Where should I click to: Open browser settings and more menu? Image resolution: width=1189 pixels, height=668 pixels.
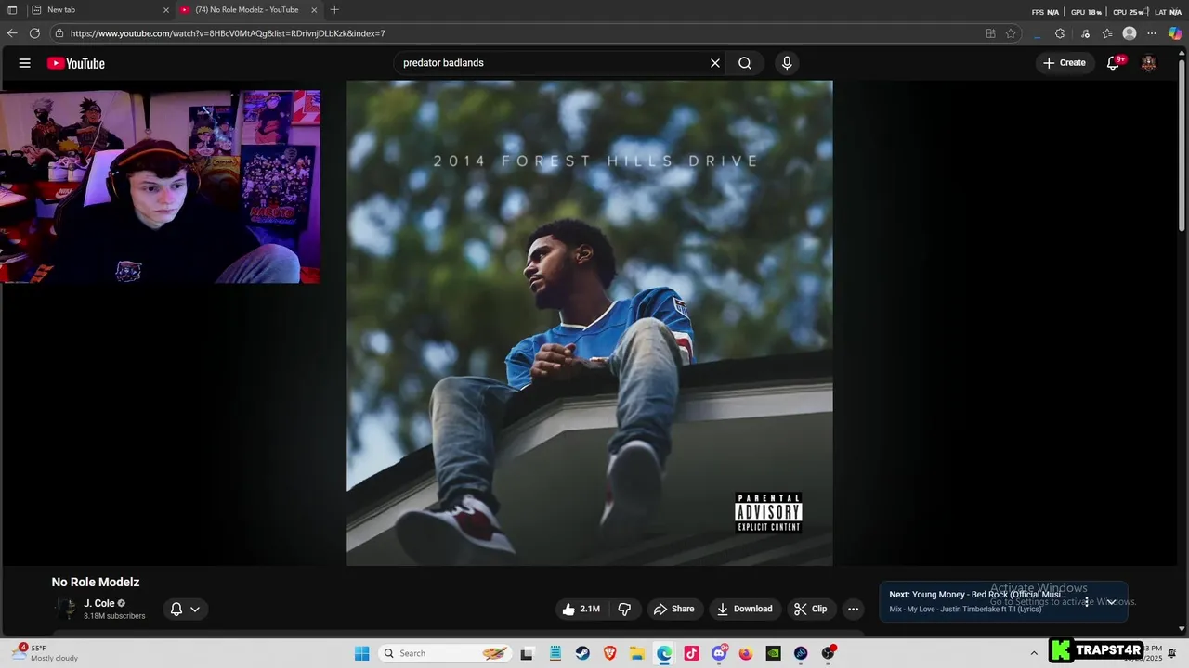[1152, 33]
